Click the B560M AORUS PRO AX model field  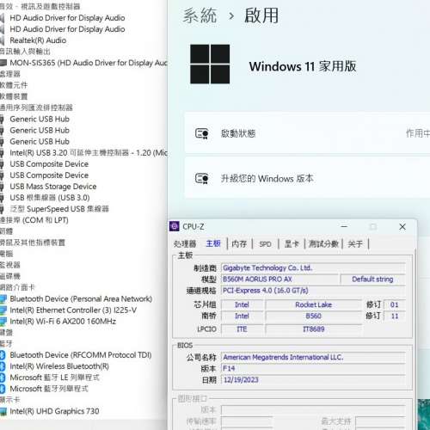279,279
